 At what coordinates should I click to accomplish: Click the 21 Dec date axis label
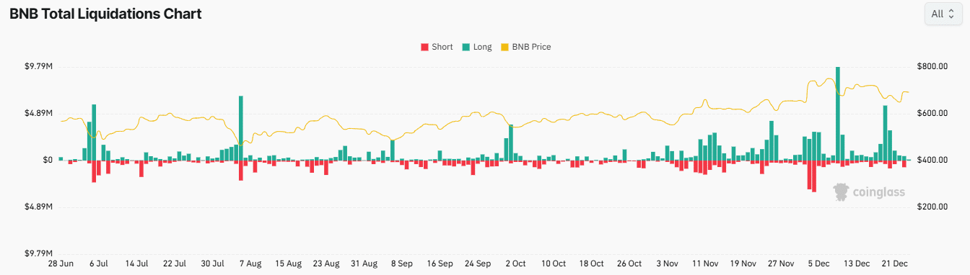pos(896,263)
